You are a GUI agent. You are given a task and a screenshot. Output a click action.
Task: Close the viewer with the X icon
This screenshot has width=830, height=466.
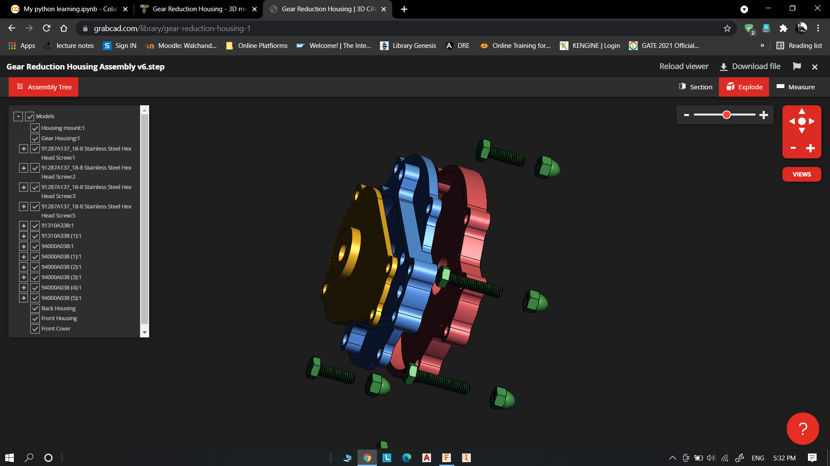click(815, 67)
